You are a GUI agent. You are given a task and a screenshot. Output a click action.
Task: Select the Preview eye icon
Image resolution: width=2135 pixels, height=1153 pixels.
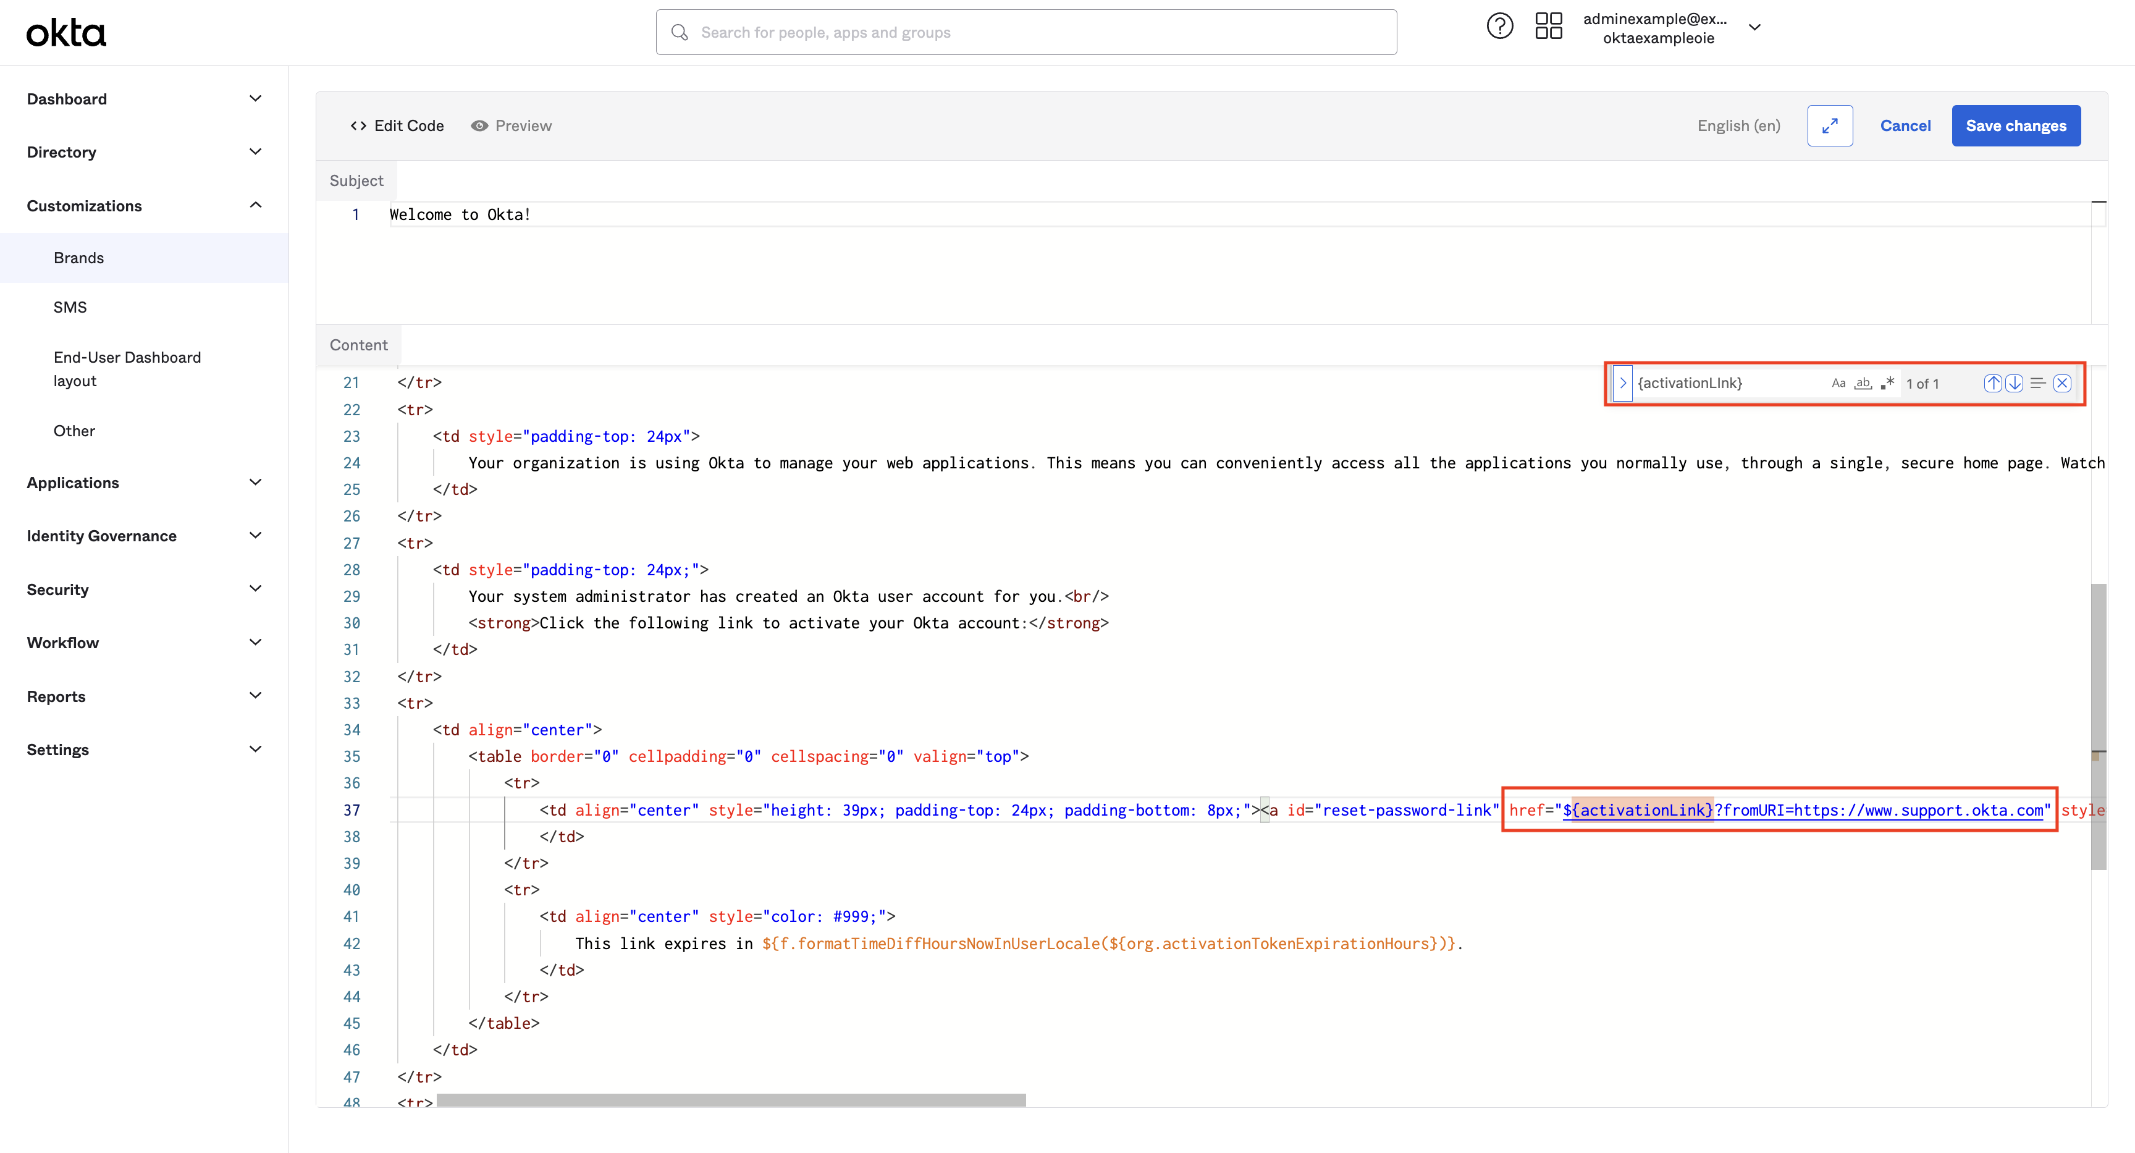click(481, 125)
